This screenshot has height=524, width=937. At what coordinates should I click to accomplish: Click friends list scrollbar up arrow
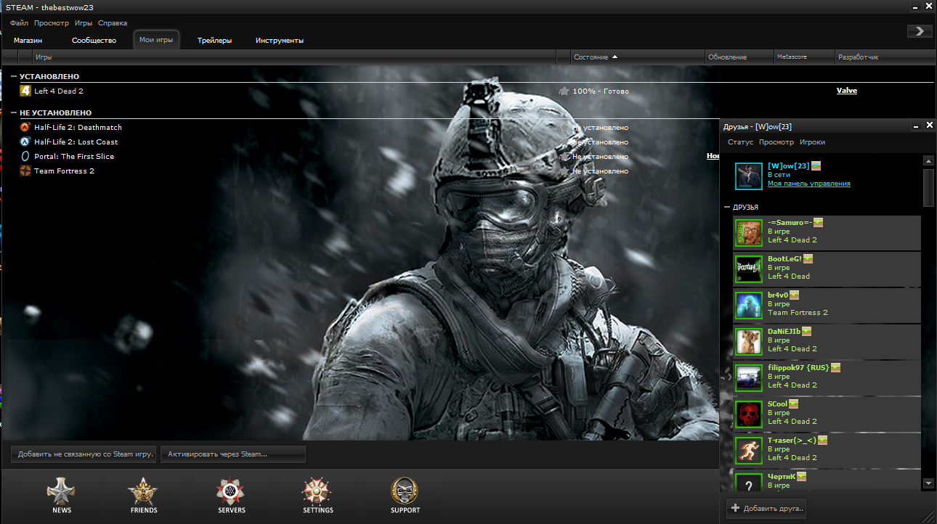[928, 160]
